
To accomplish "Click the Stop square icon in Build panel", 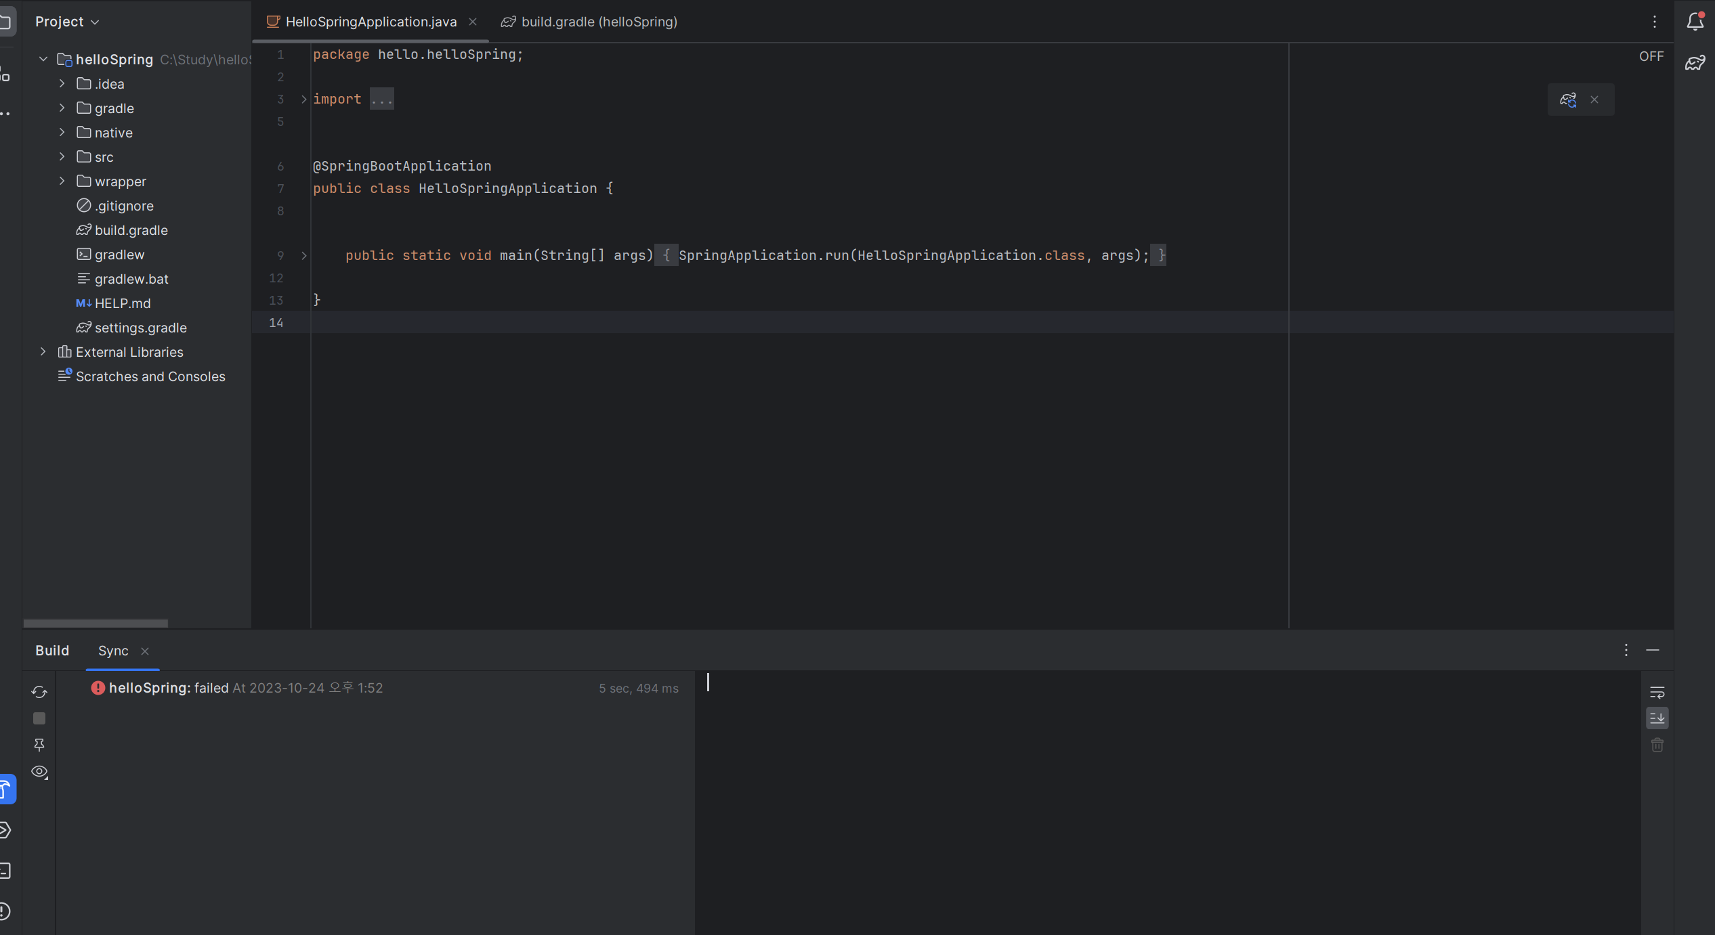I will point(39,718).
